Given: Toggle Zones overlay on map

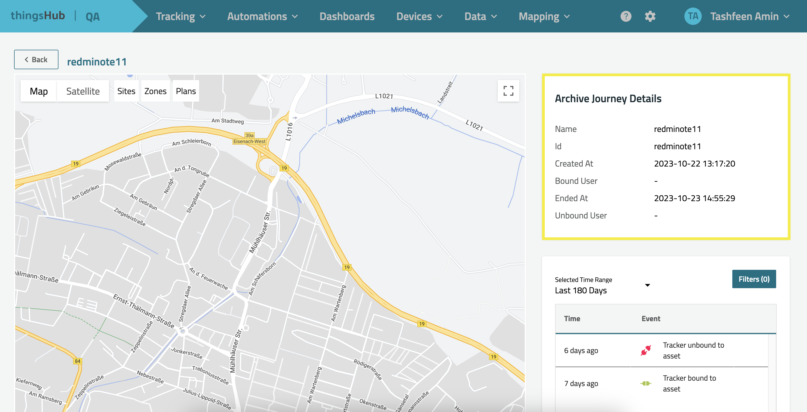Looking at the screenshot, I should tap(155, 91).
